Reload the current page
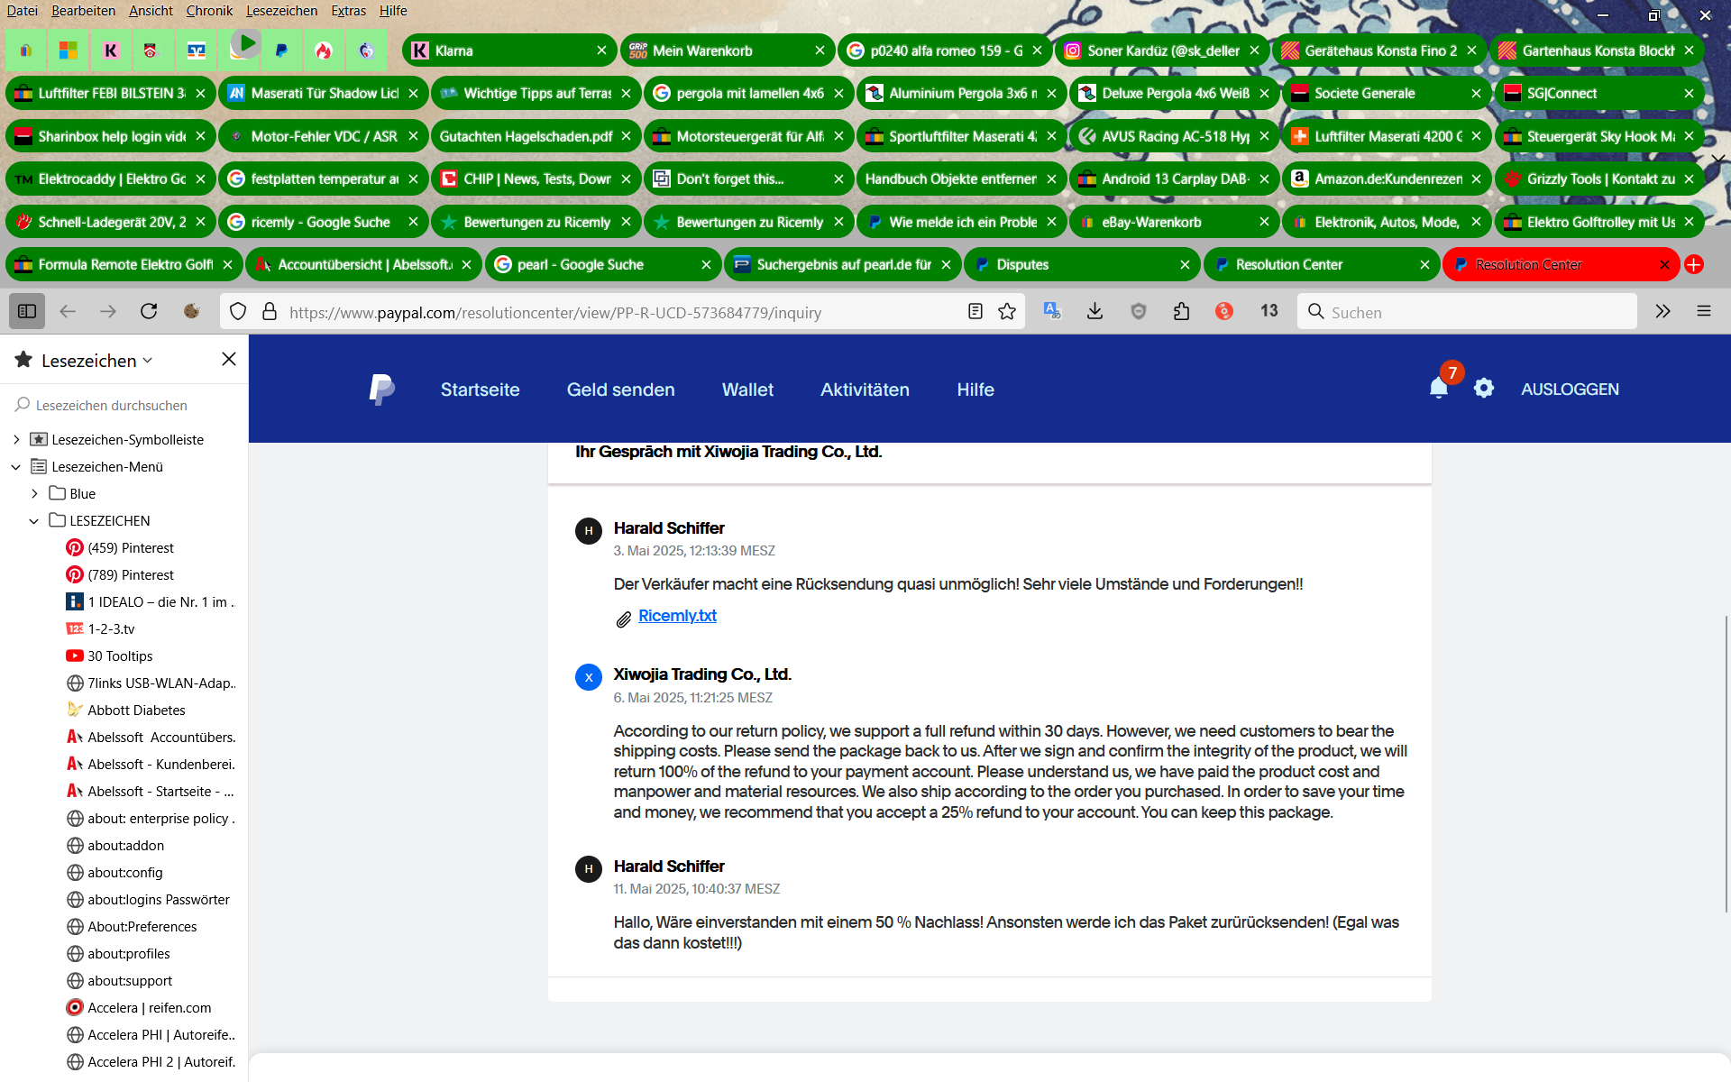 [149, 312]
